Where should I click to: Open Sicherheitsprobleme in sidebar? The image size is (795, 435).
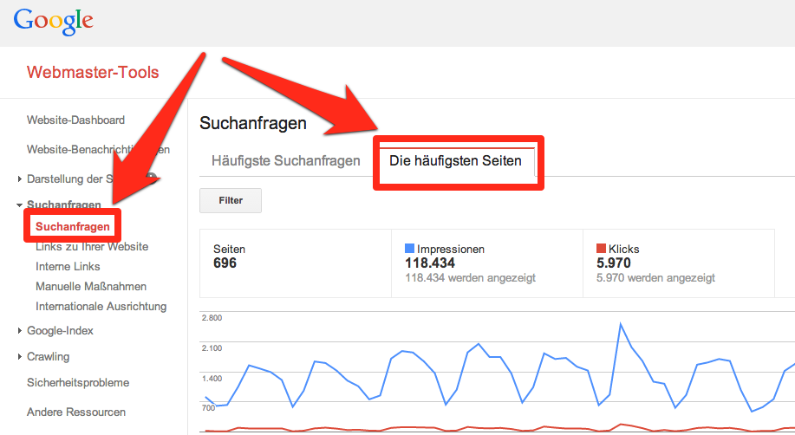point(78,383)
